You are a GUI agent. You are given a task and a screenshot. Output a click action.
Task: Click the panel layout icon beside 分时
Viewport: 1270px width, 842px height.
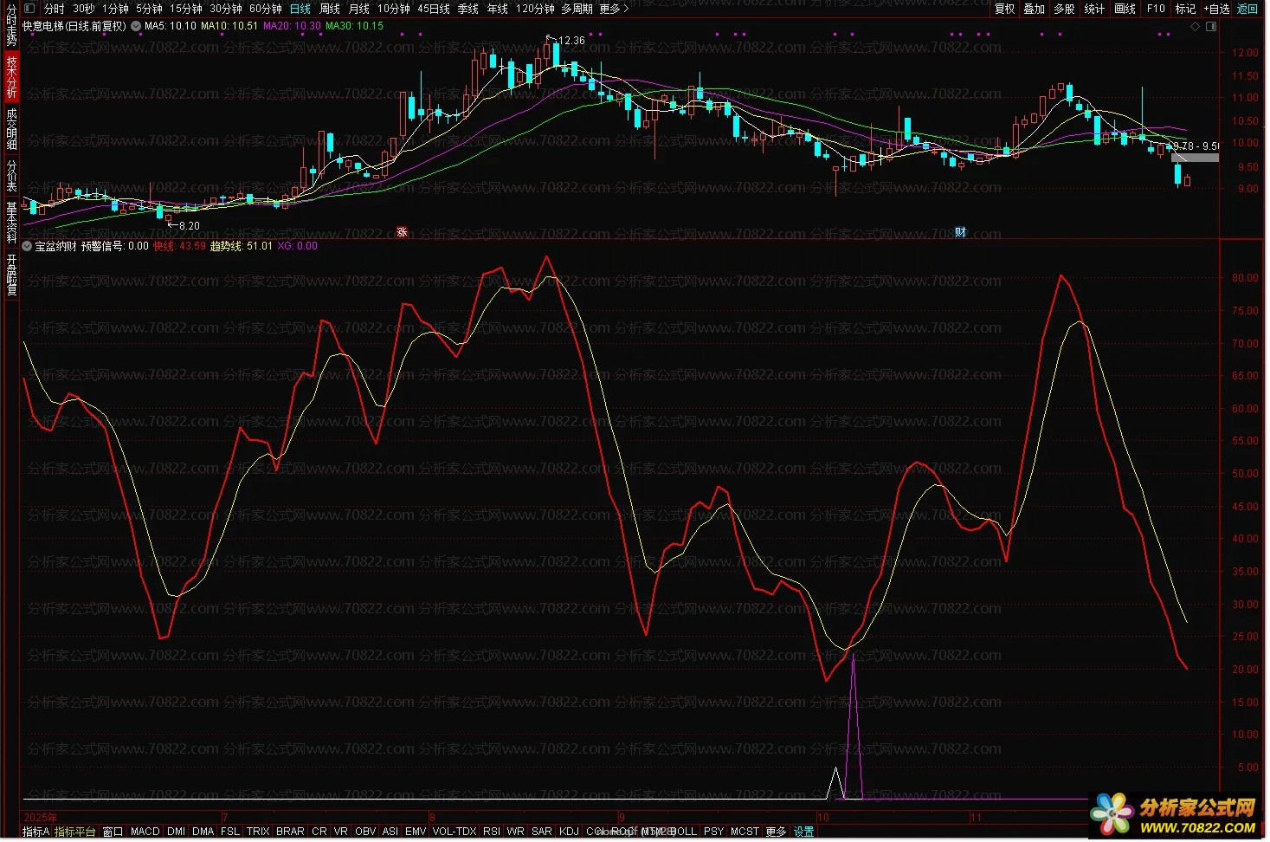pyautogui.click(x=30, y=9)
